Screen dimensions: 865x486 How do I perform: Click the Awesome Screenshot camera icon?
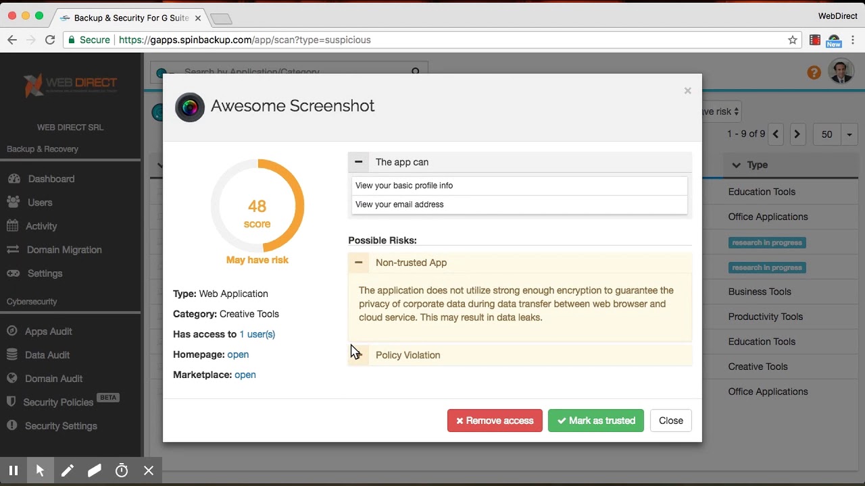190,107
